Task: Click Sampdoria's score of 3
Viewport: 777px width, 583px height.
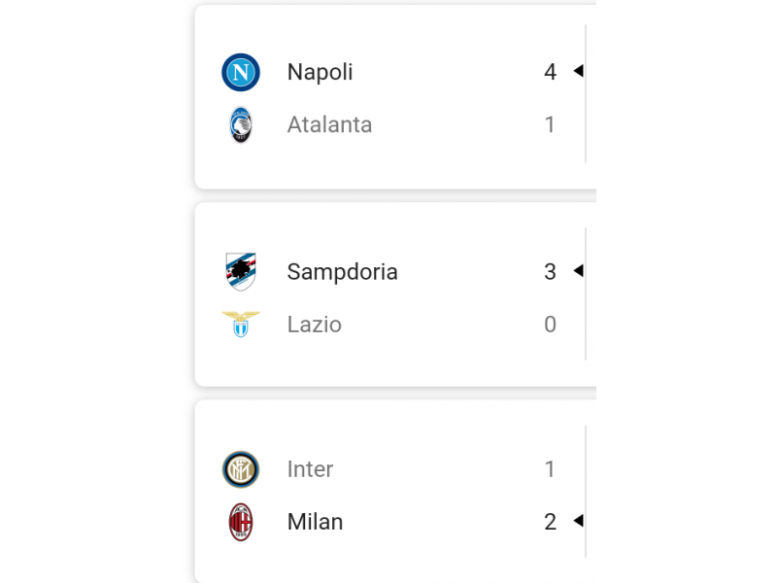Action: tap(550, 272)
